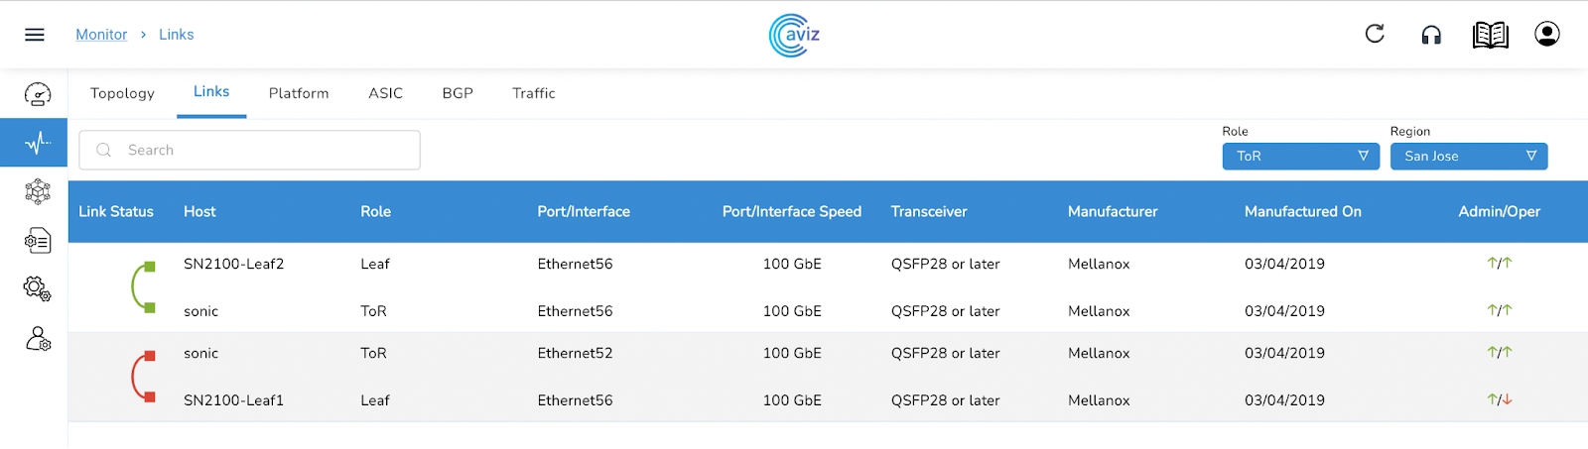Open the hamburger menu

pyautogui.click(x=35, y=35)
